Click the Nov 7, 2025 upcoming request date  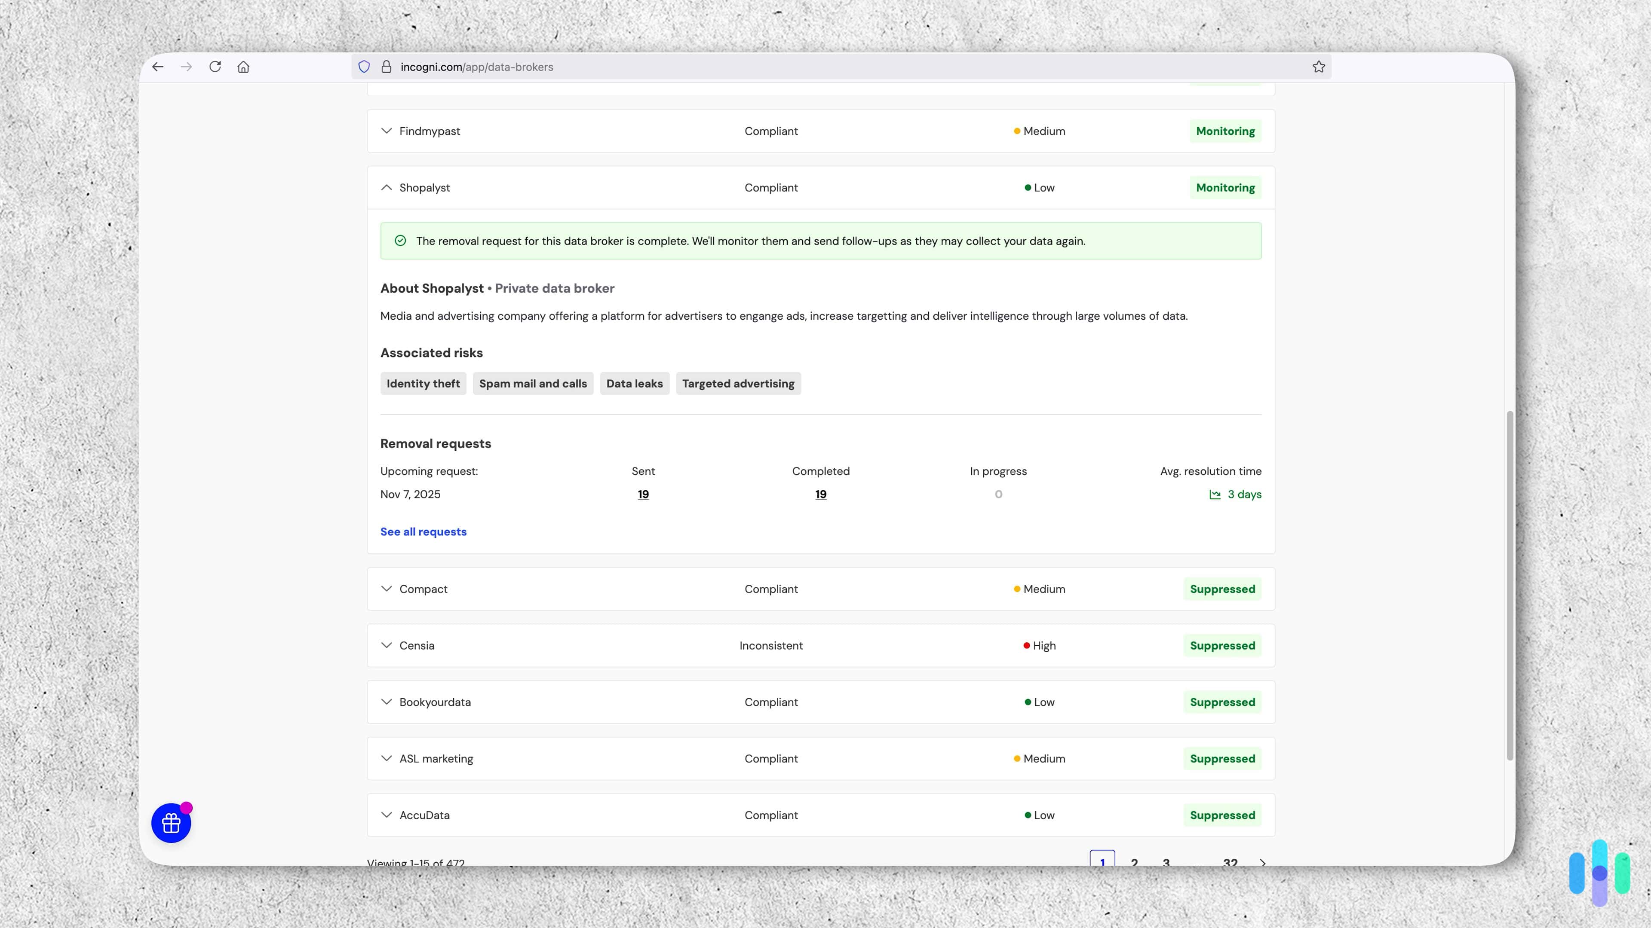[x=410, y=495]
